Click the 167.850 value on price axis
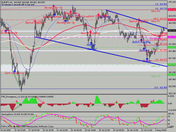 pos(172,44)
